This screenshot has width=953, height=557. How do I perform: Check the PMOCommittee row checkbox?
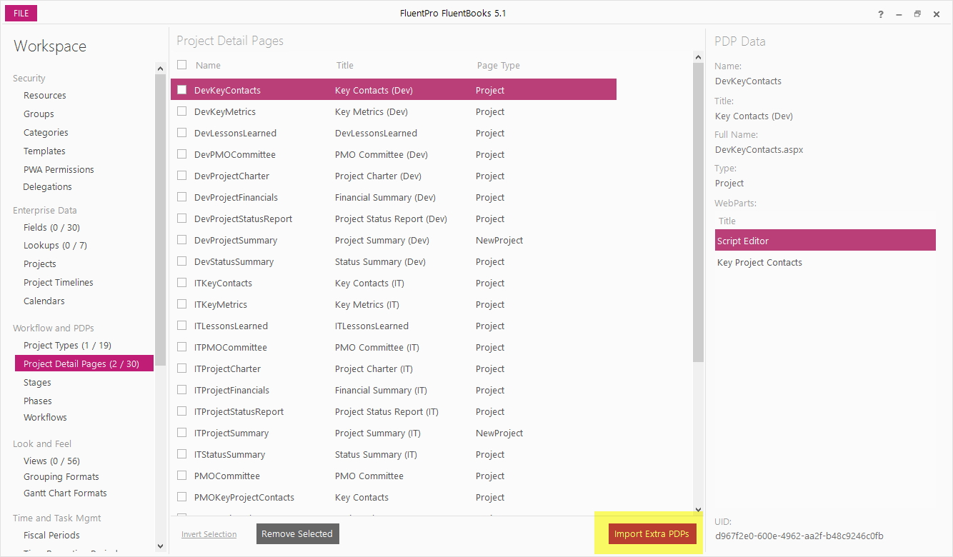click(x=181, y=476)
